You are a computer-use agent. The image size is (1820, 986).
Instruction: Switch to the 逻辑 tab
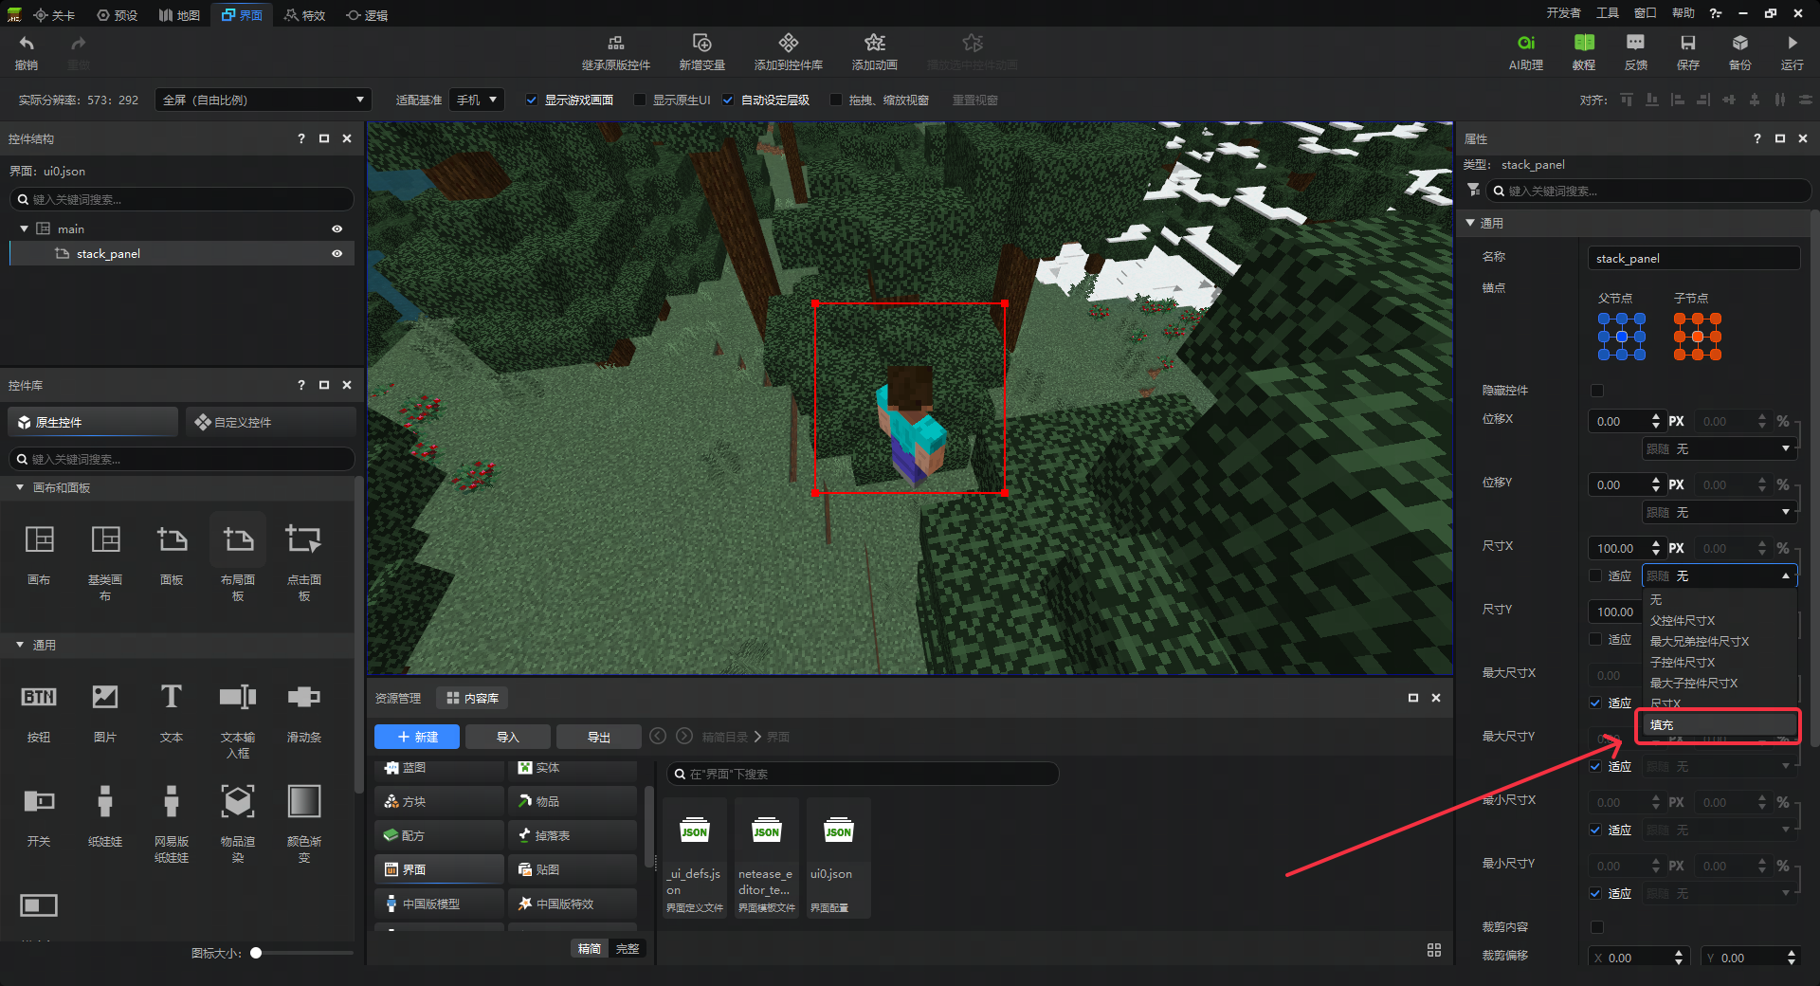pyautogui.click(x=368, y=15)
